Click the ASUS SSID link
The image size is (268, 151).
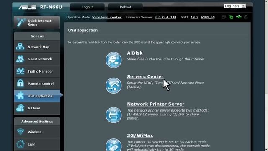(194, 17)
